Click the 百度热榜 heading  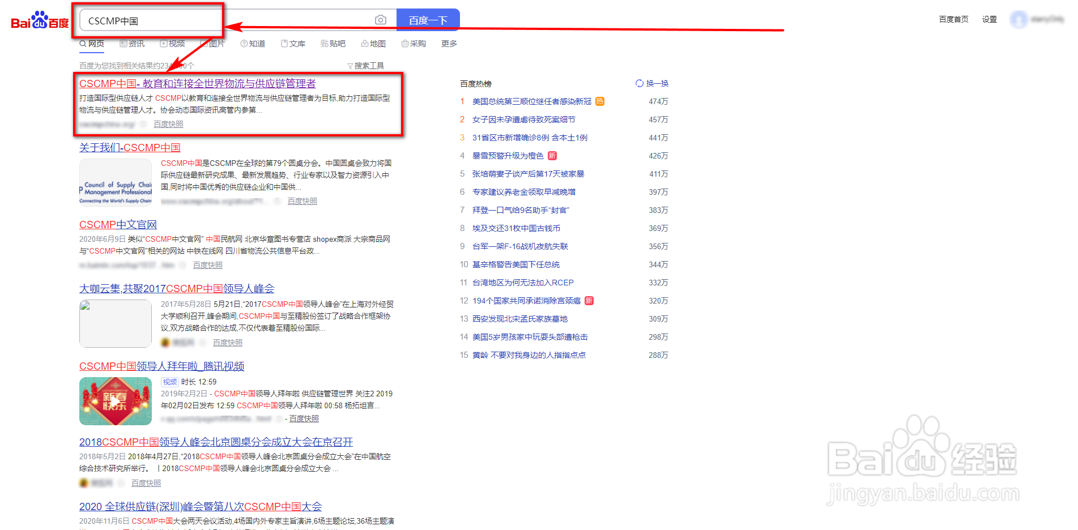coord(476,84)
